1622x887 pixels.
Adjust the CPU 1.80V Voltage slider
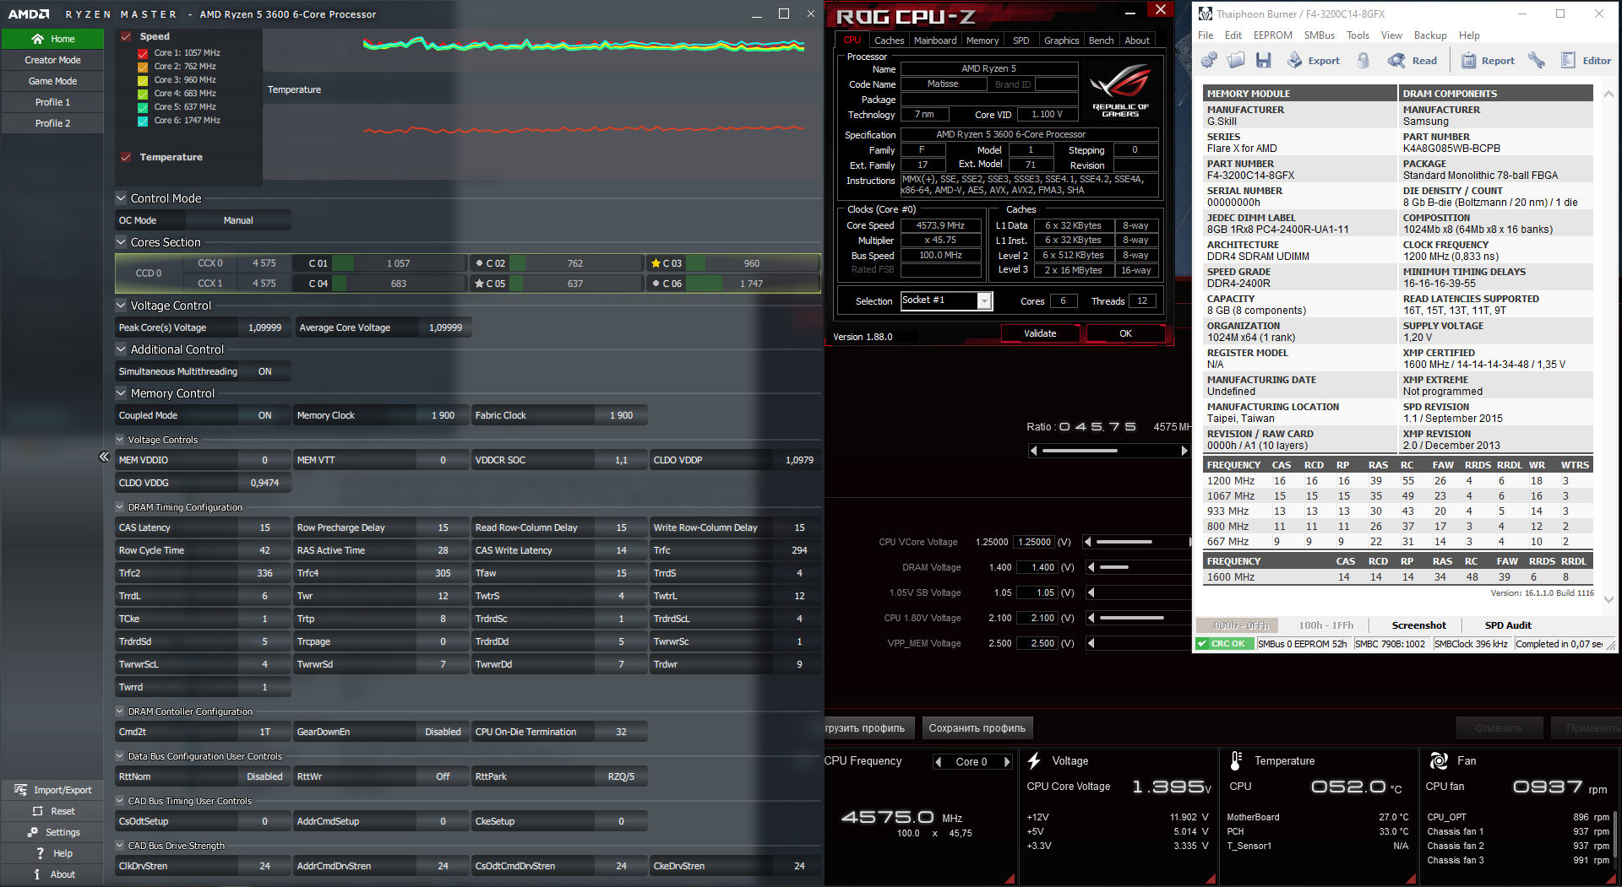pyautogui.click(x=1137, y=618)
